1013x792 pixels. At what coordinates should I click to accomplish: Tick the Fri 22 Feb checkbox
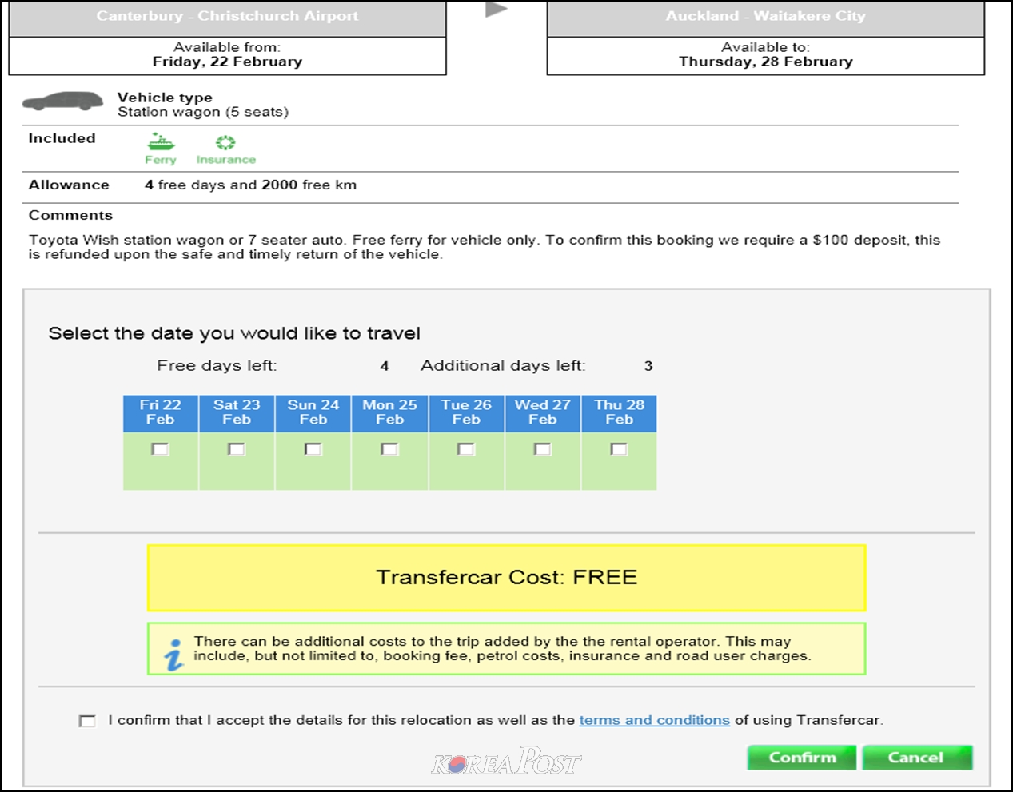pyautogui.click(x=160, y=449)
